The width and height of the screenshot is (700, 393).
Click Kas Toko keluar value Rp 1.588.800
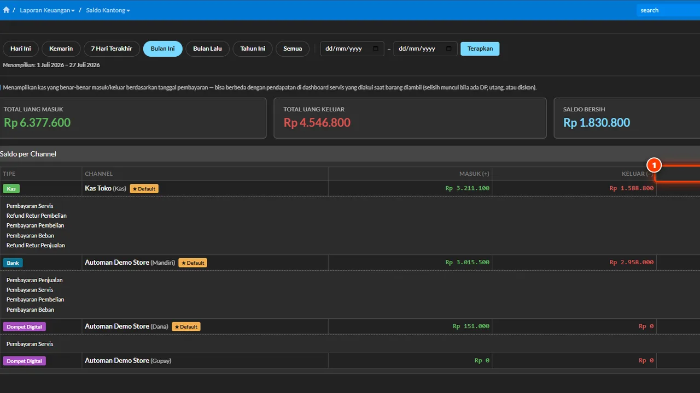click(632, 188)
